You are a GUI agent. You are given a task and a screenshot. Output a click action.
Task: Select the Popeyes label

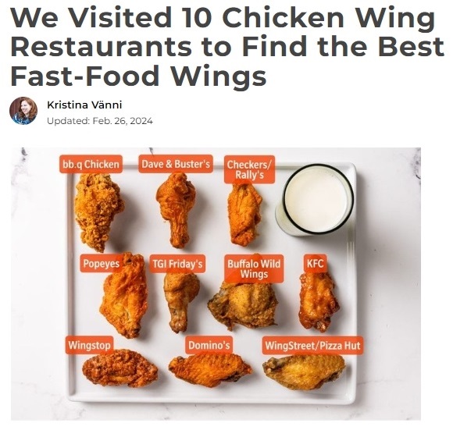click(101, 264)
